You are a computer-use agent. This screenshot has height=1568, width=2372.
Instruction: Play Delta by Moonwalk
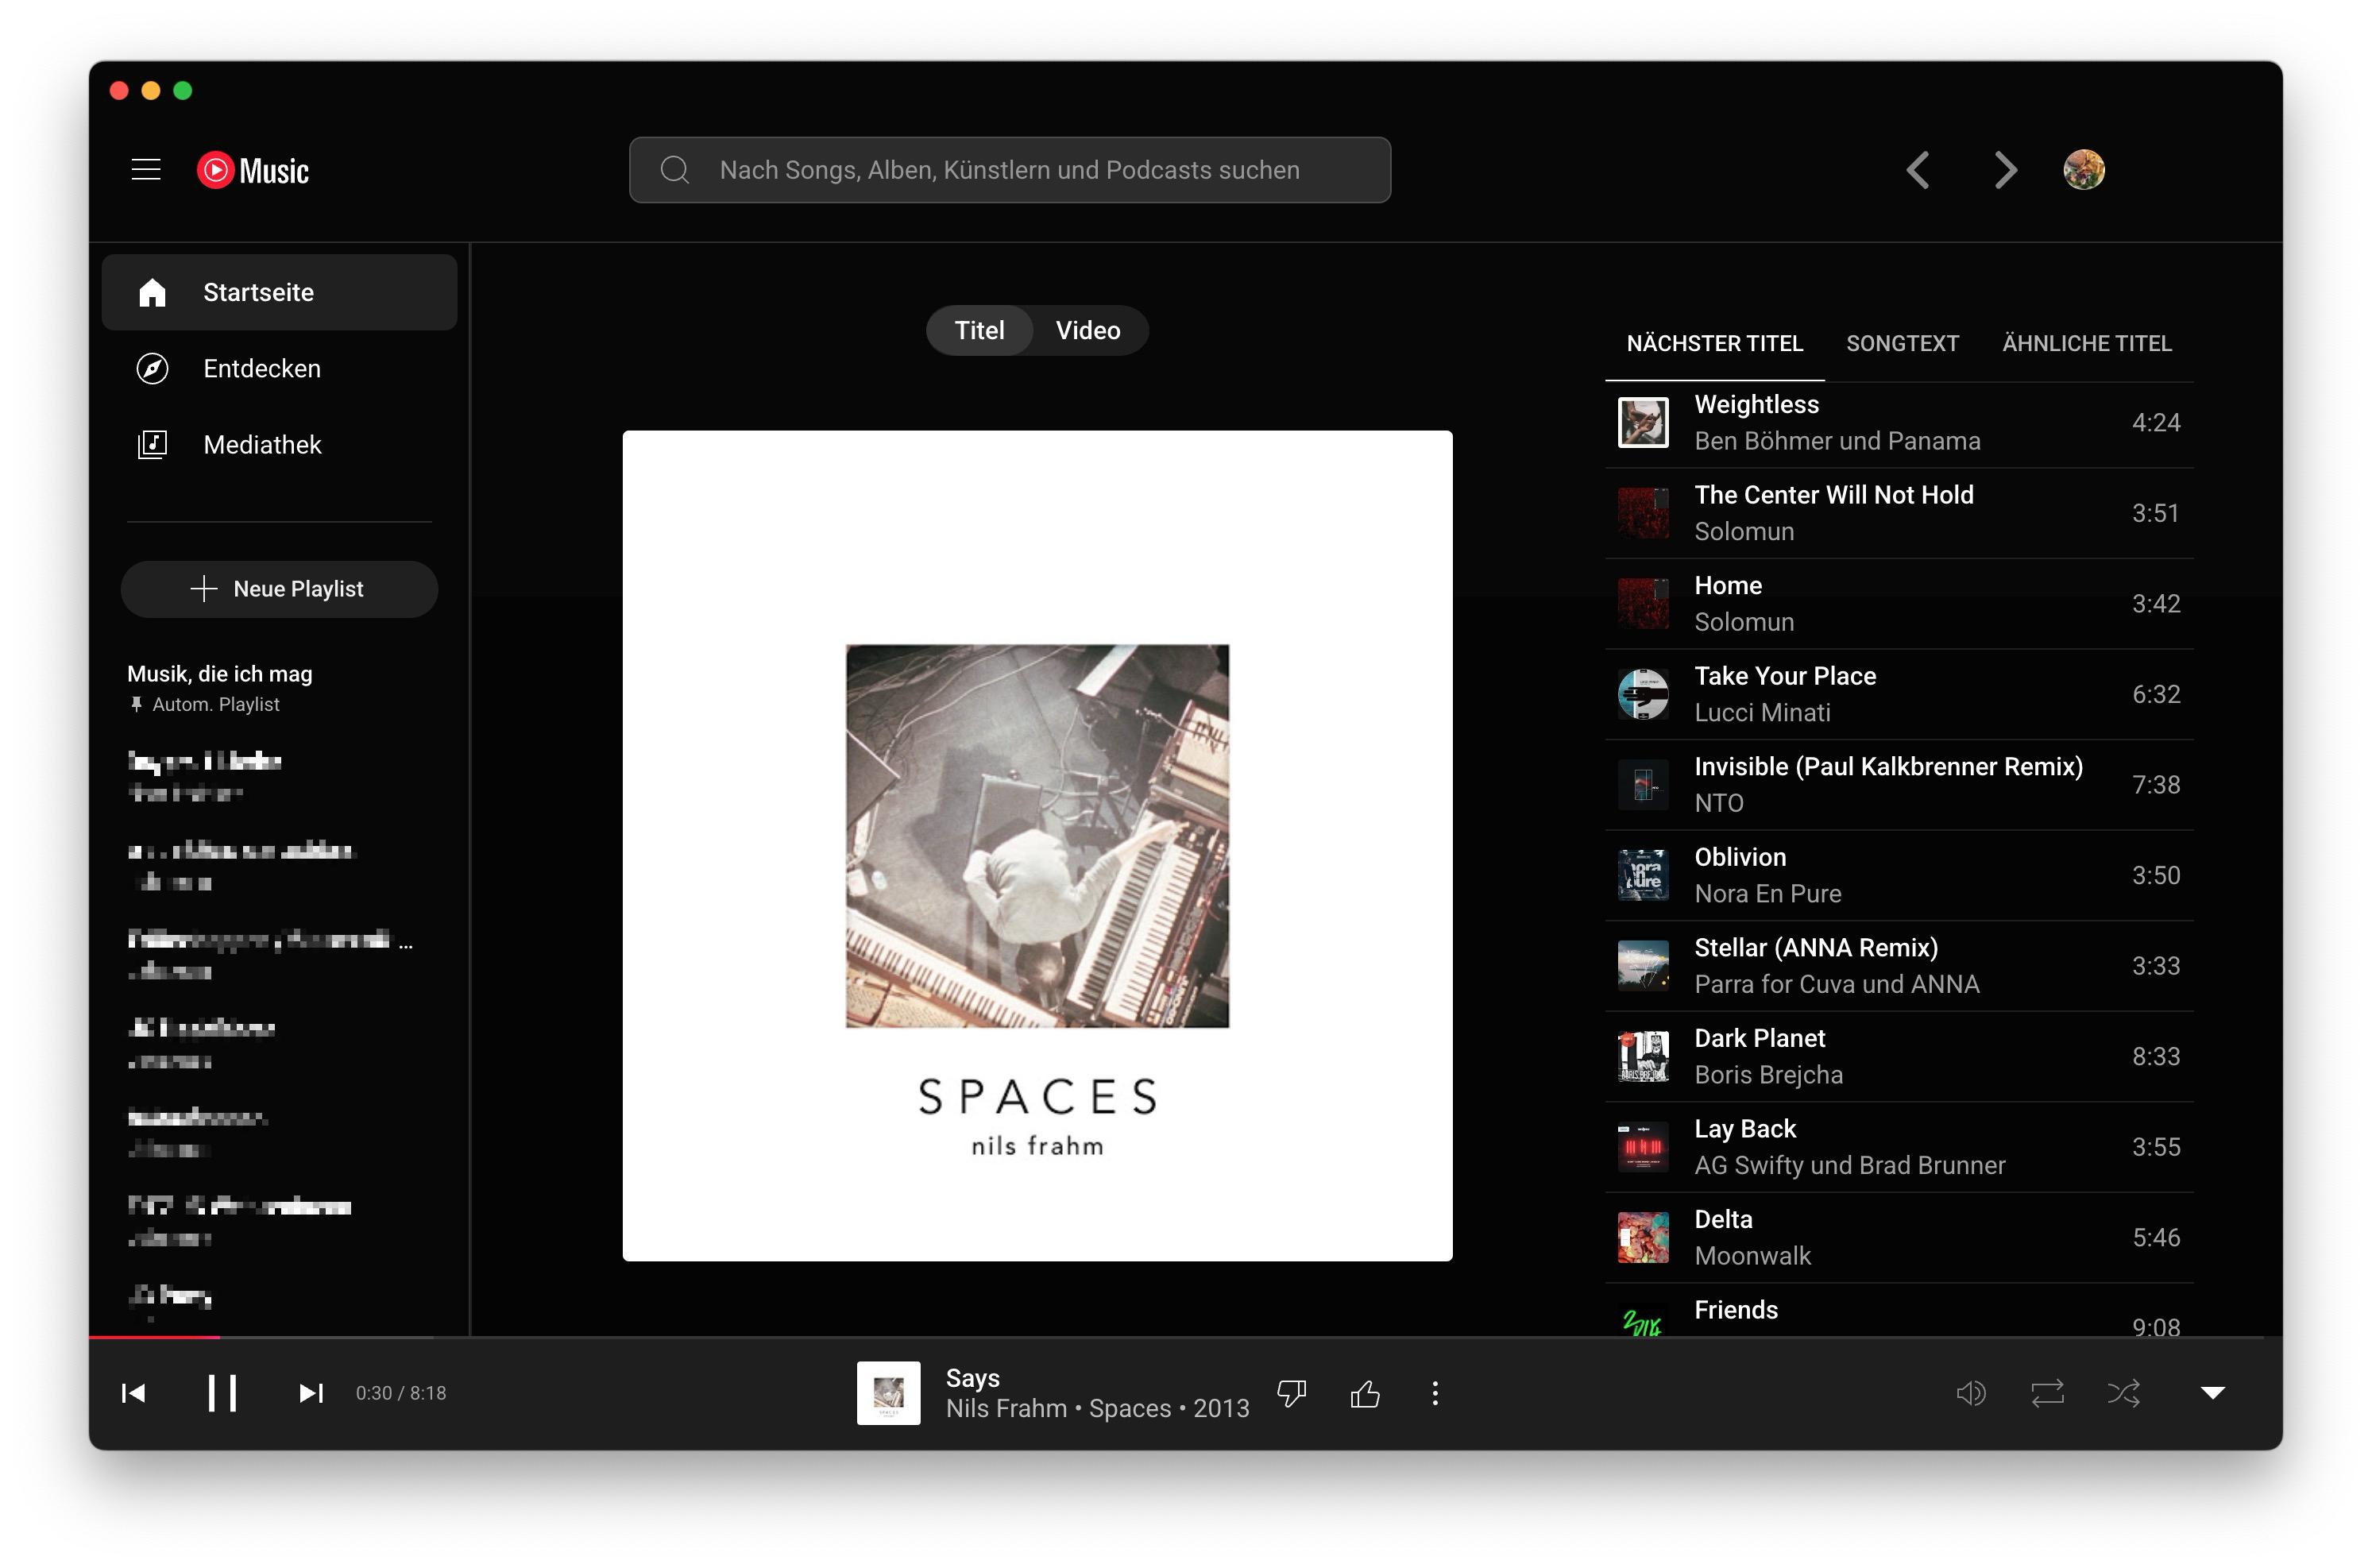click(1899, 1237)
